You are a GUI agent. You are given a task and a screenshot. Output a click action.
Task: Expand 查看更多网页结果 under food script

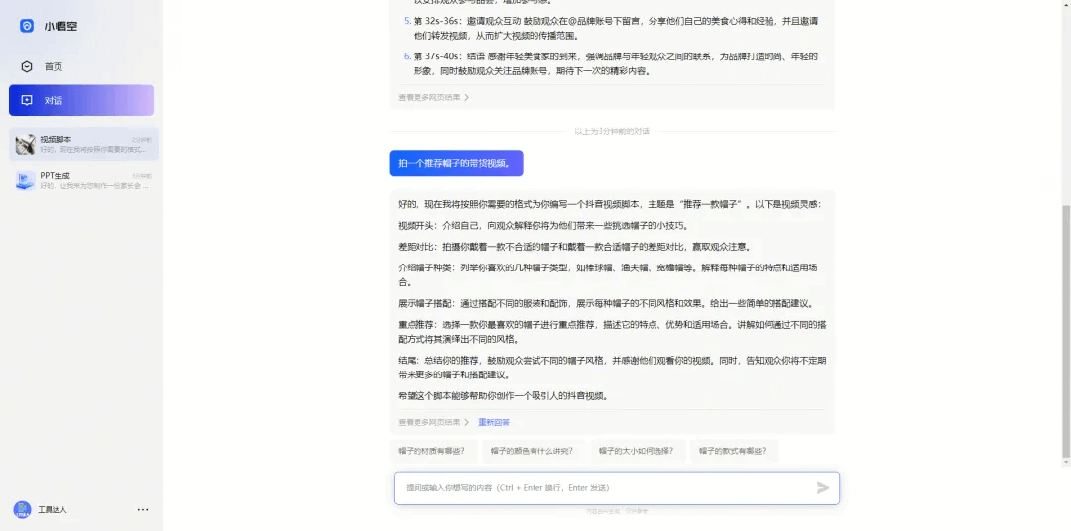[x=433, y=98]
